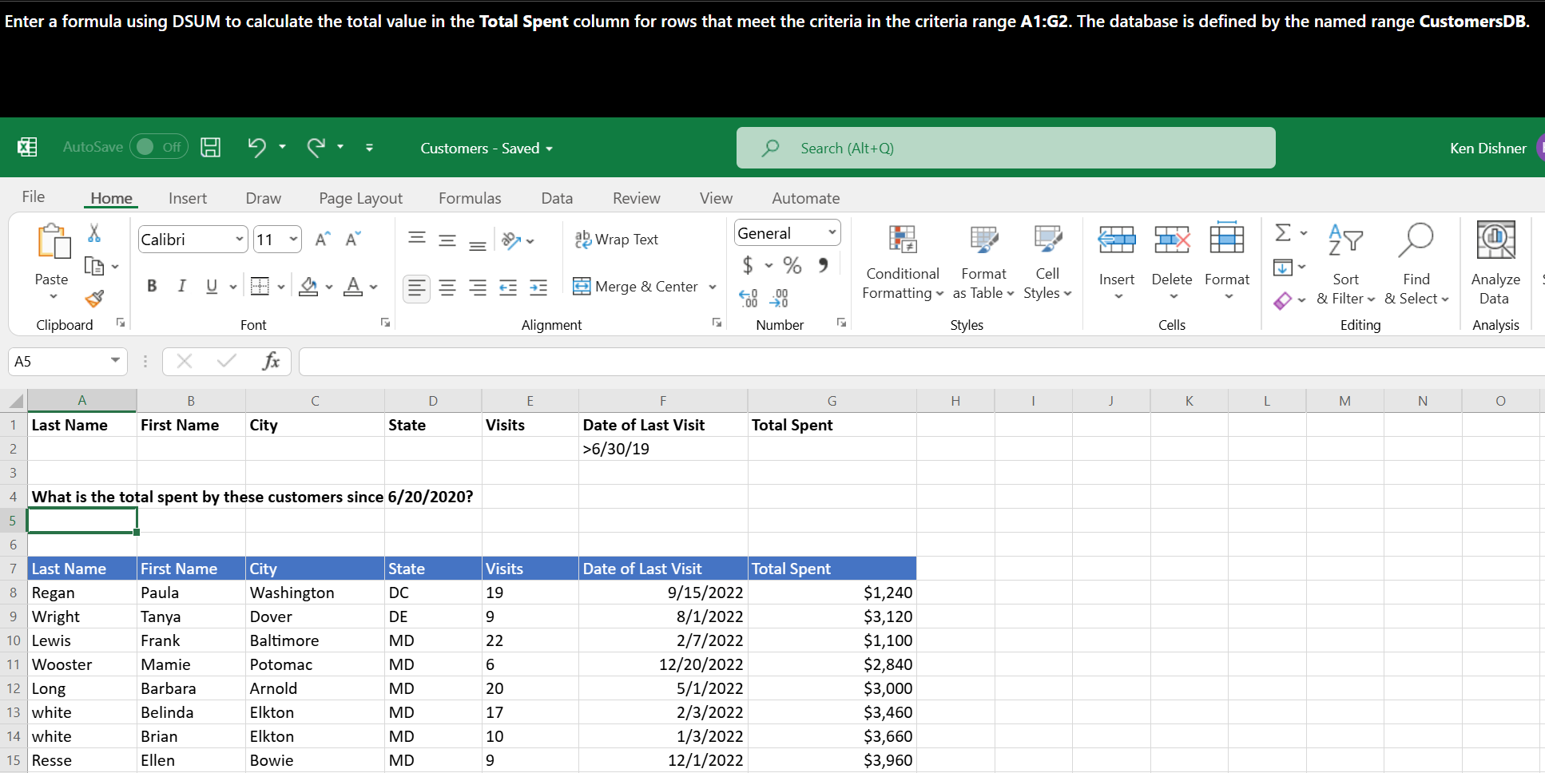1545x773 pixels.
Task: Apply Percent Style format
Action: click(792, 264)
